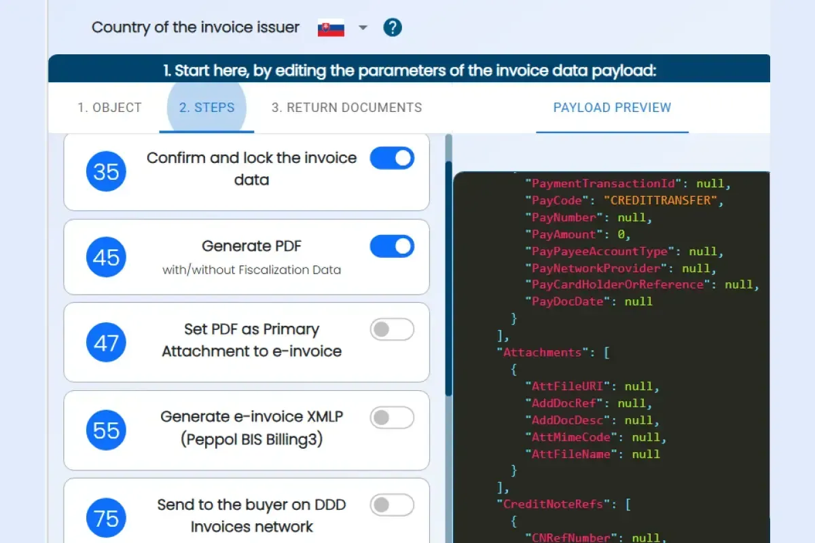
Task: Click the step 47 number badge
Action: point(106,343)
